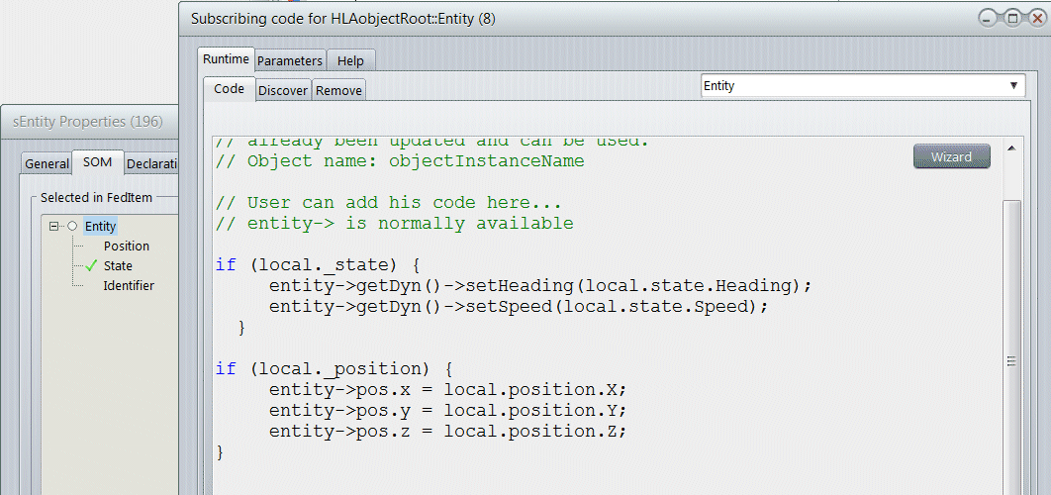Go to the Remove sub-tab
The image size is (1051, 495).
pyautogui.click(x=338, y=90)
